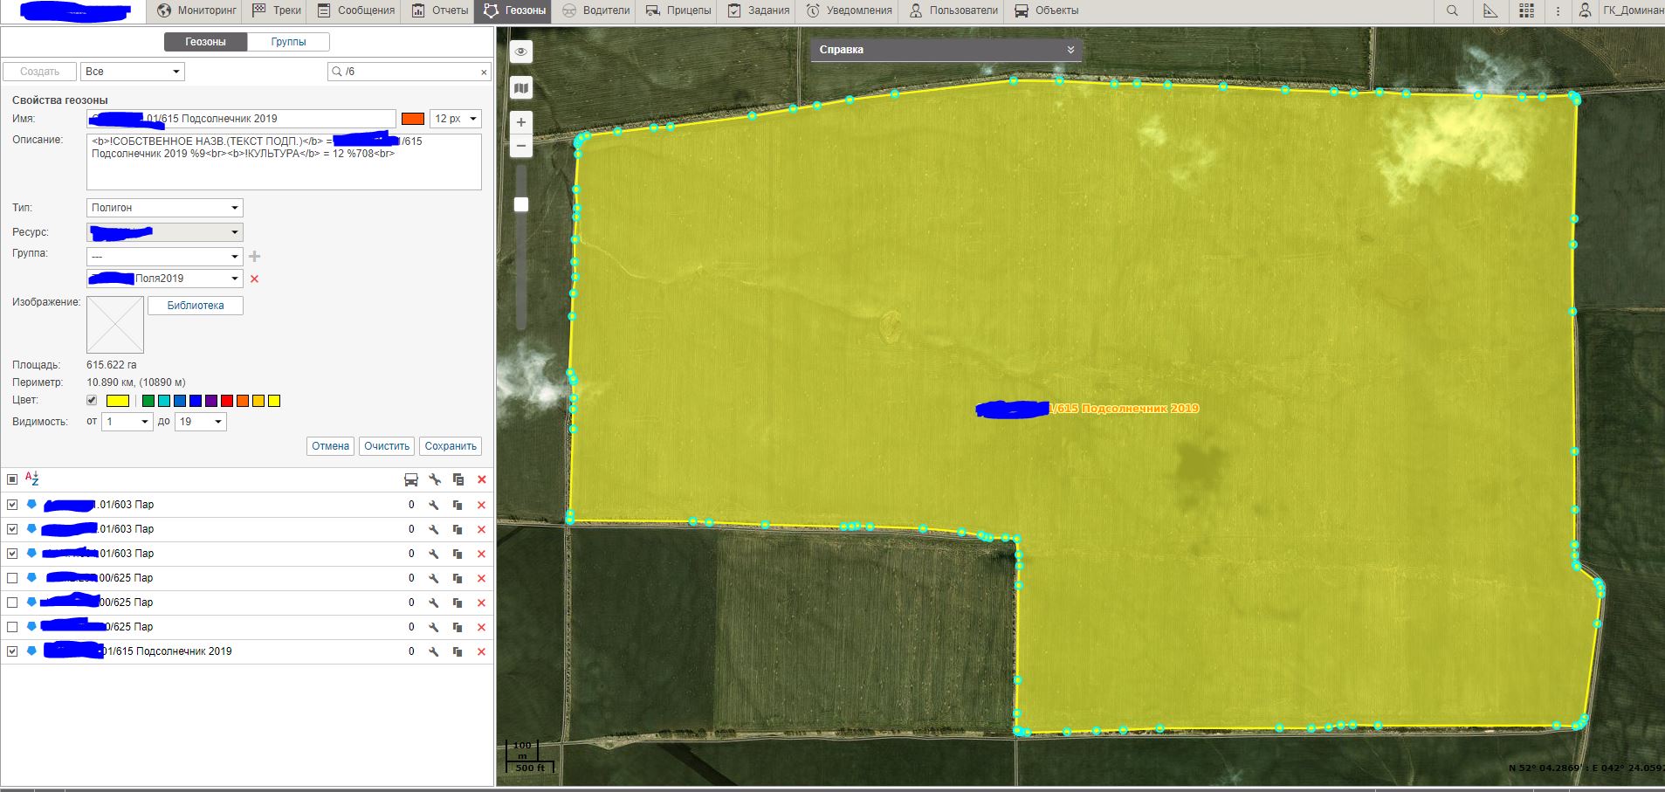Image resolution: width=1665 pixels, height=792 pixels.
Task: Switch to the Группы tab
Action: [x=288, y=42]
